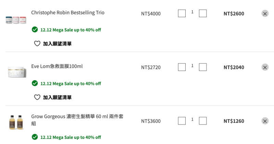This screenshot has width=274, height=144.
Task: Remove Grow Gorgeous serum set from cart
Action: (x=265, y=121)
